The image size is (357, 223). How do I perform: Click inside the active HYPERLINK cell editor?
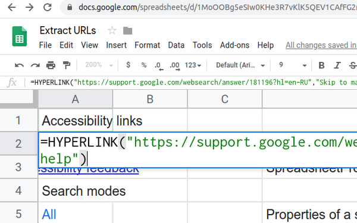coord(198,150)
